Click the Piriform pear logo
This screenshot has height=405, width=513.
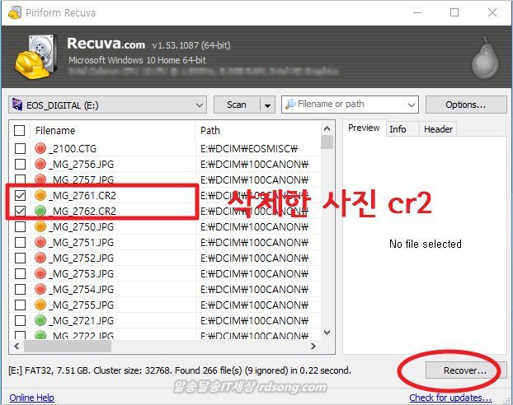tap(485, 58)
